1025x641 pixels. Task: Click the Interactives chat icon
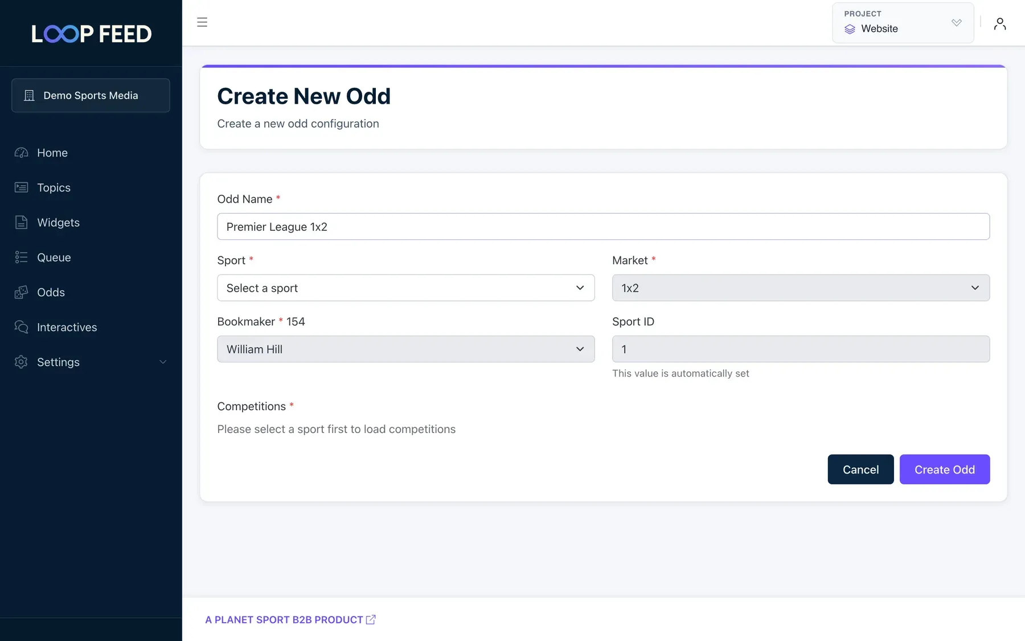tap(21, 327)
